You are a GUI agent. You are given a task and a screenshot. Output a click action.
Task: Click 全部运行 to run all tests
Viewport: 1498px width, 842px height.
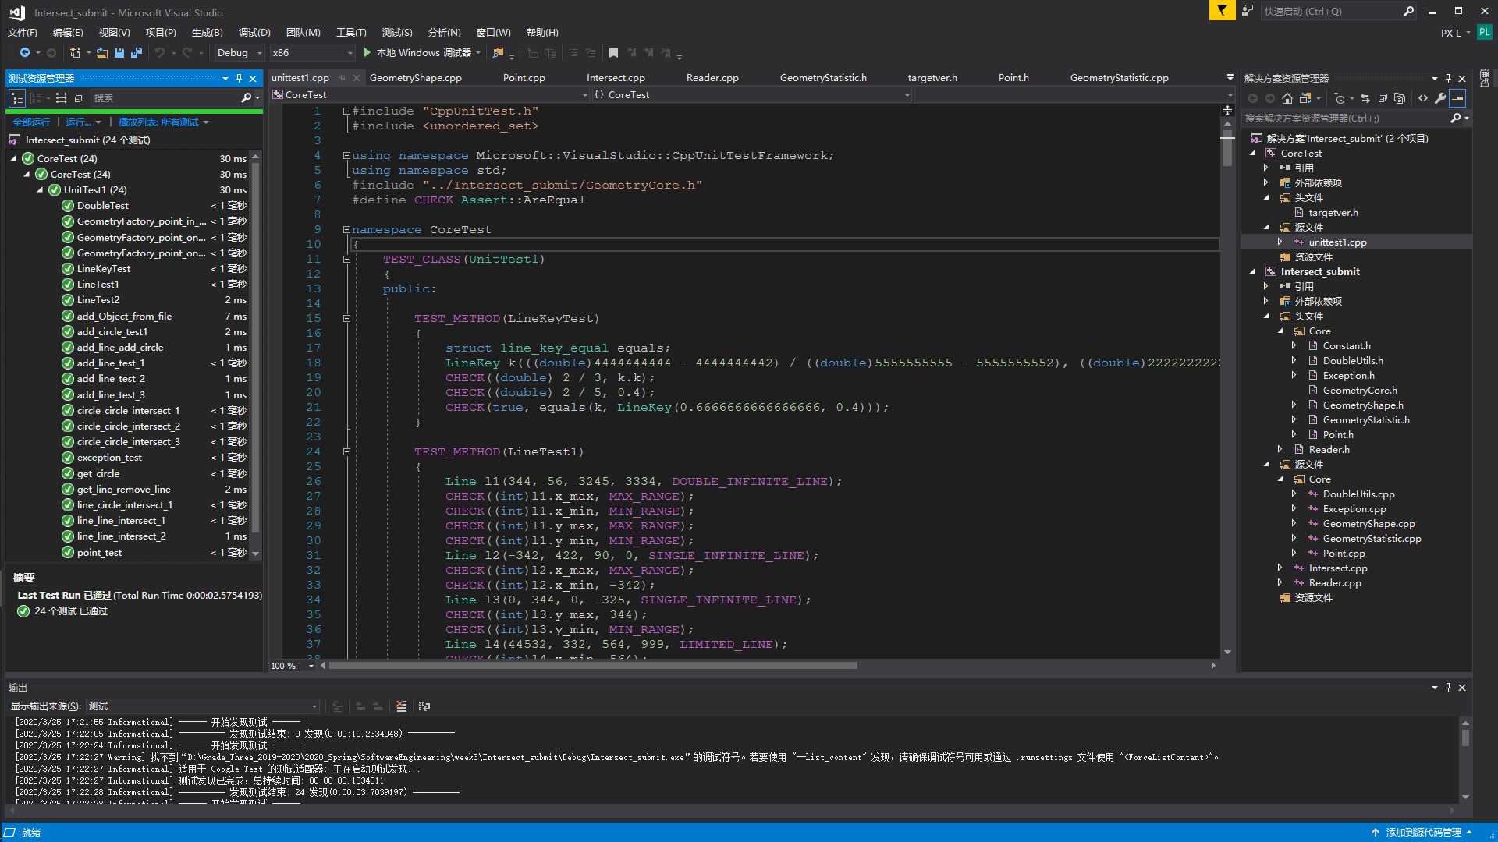click(x=31, y=122)
